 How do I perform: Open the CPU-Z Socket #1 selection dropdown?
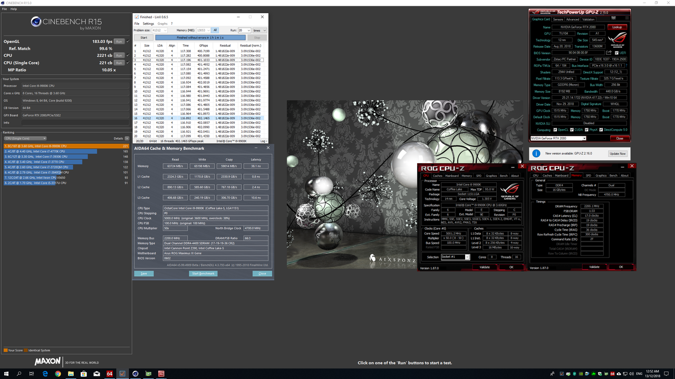(455, 257)
